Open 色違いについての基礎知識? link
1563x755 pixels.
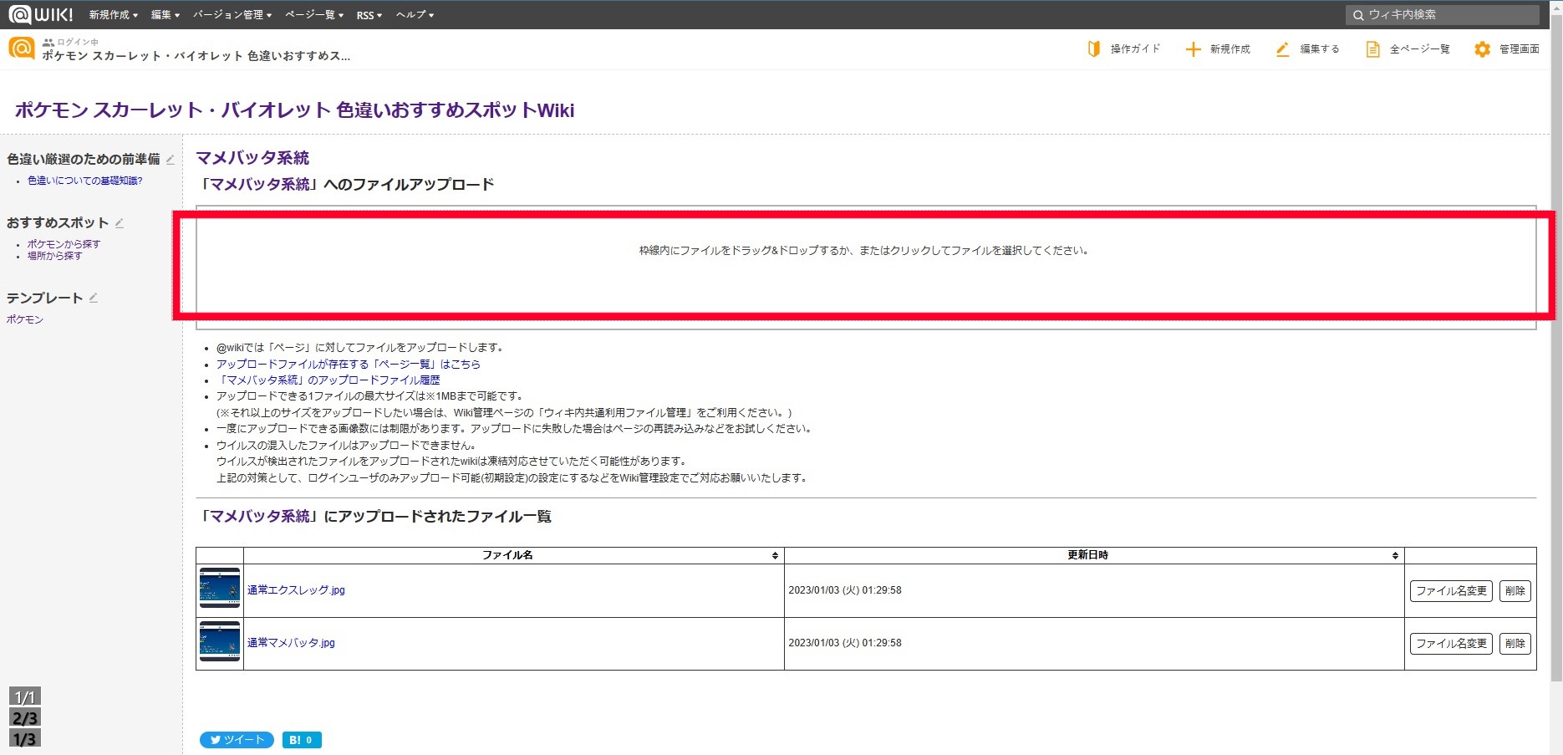click(x=84, y=181)
